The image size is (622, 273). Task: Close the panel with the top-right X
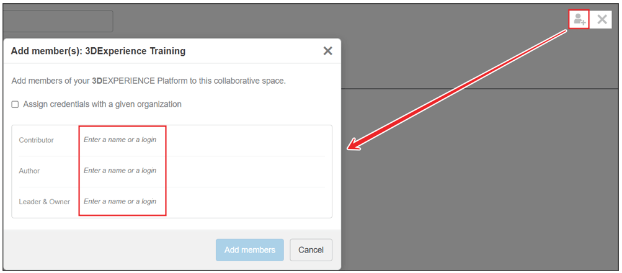[602, 19]
